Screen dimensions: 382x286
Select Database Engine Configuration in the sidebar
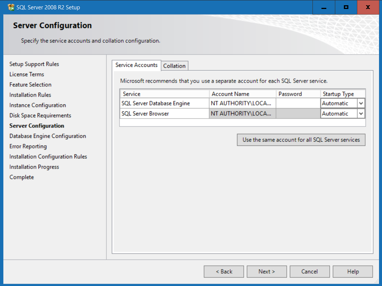point(47,136)
